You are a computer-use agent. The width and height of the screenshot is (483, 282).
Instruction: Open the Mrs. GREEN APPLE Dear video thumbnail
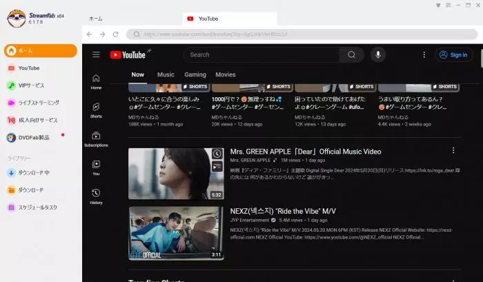coord(176,174)
